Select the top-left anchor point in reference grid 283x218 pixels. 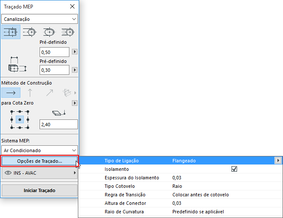click(x=12, y=112)
